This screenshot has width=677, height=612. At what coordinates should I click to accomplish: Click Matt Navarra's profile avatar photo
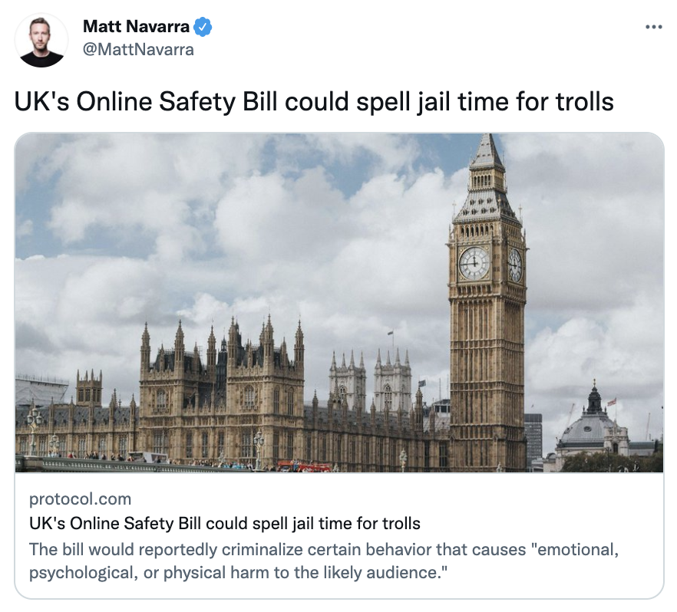point(41,40)
